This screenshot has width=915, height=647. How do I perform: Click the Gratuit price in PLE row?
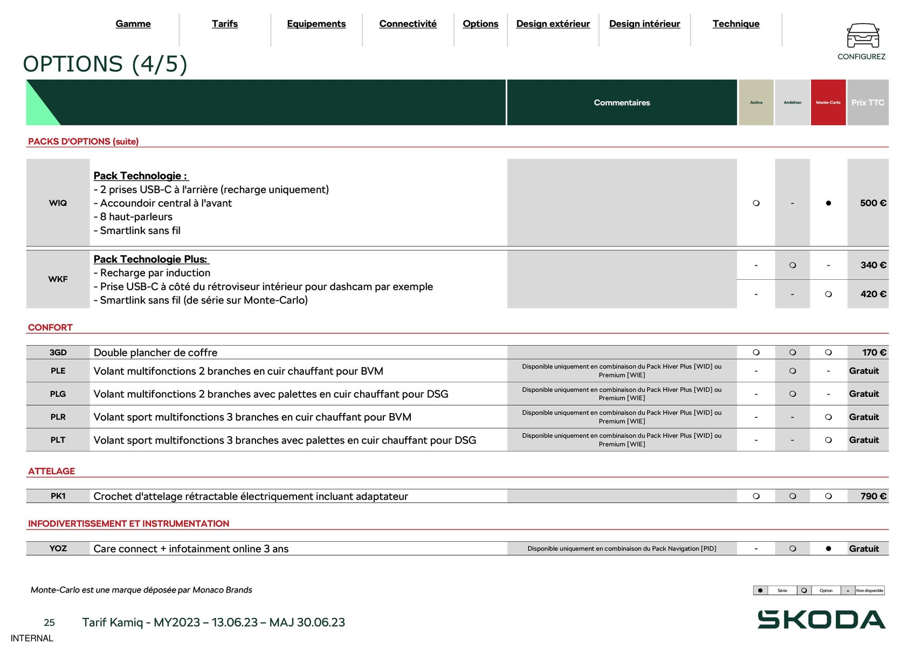click(x=864, y=371)
